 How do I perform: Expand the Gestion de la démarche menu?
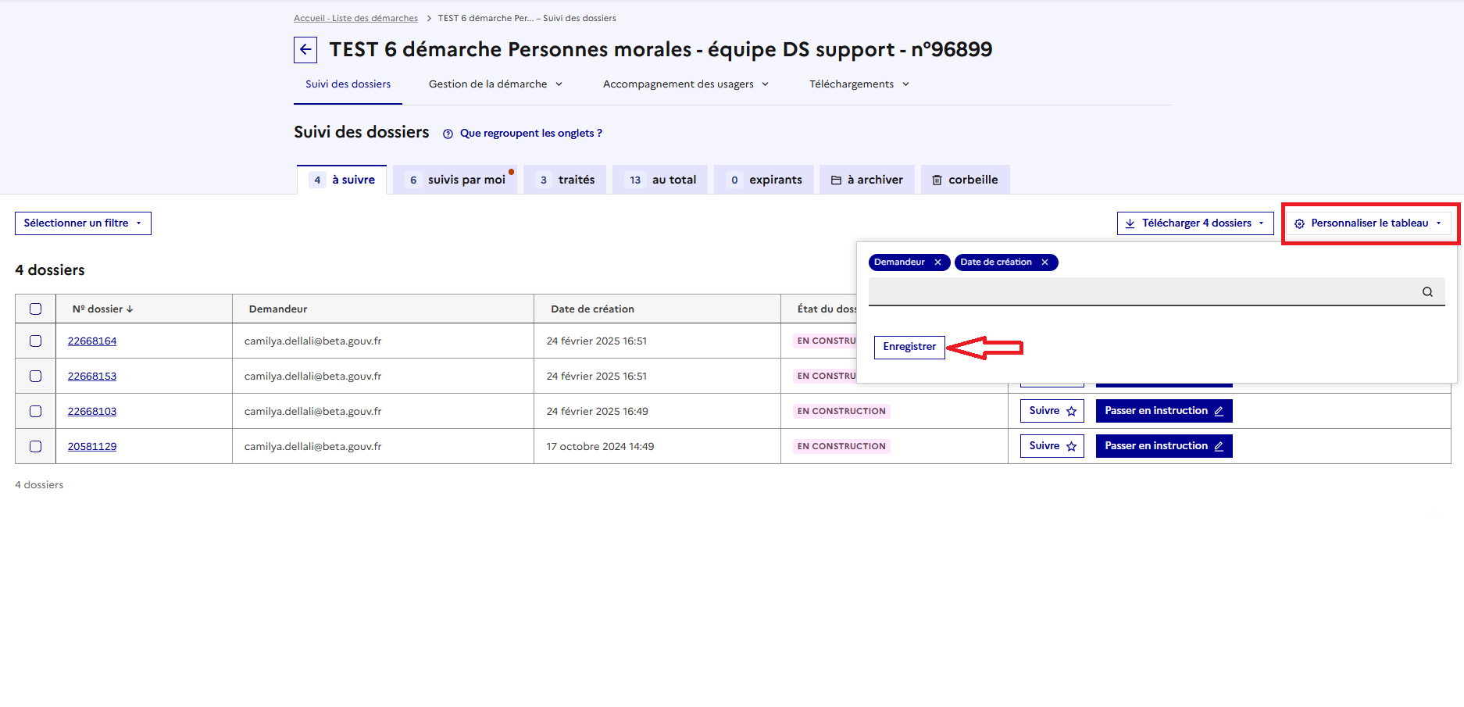point(495,84)
